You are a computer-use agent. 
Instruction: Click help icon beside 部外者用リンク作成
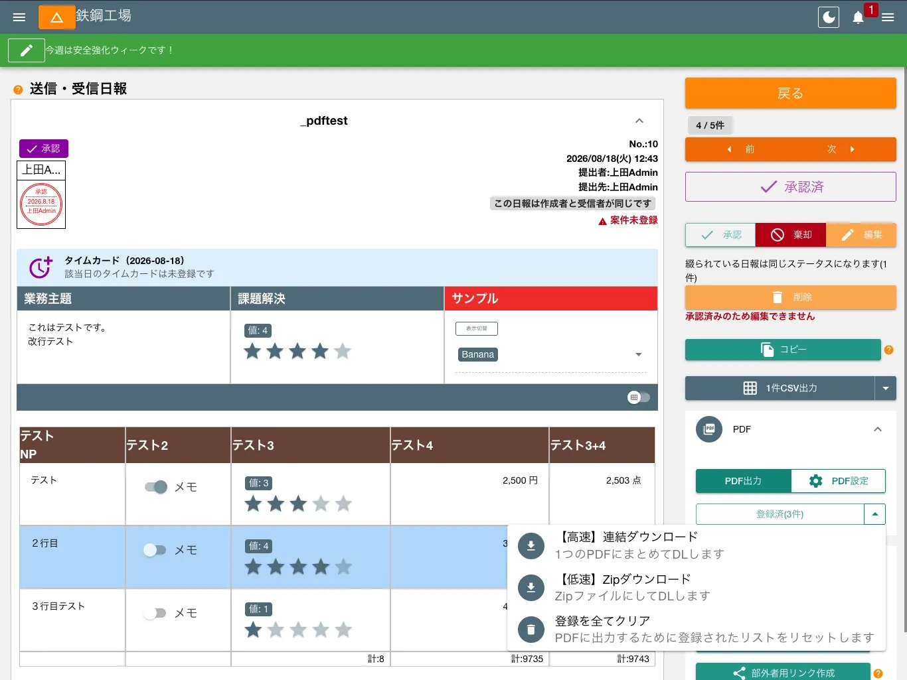[878, 673]
